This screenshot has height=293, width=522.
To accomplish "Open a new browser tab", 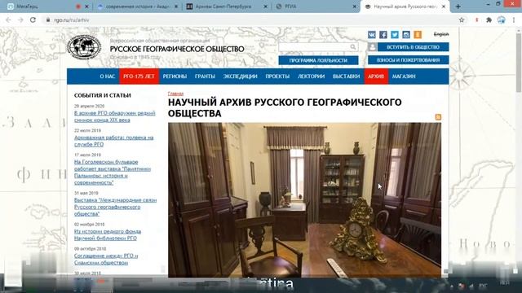I will [x=458, y=7].
